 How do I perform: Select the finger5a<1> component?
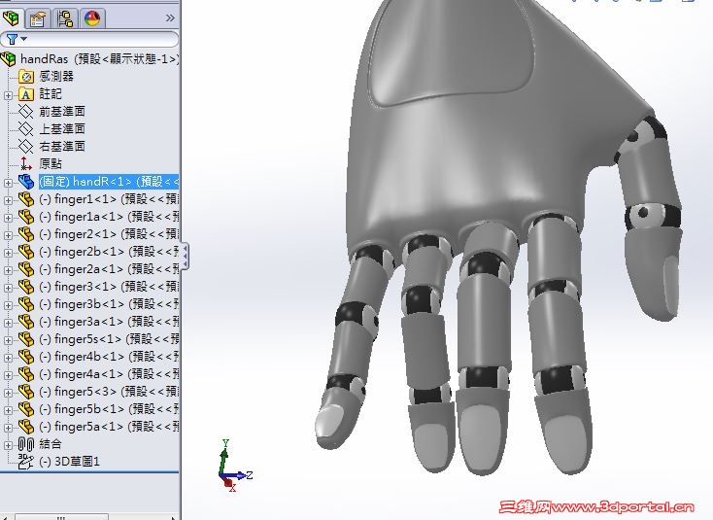109,427
